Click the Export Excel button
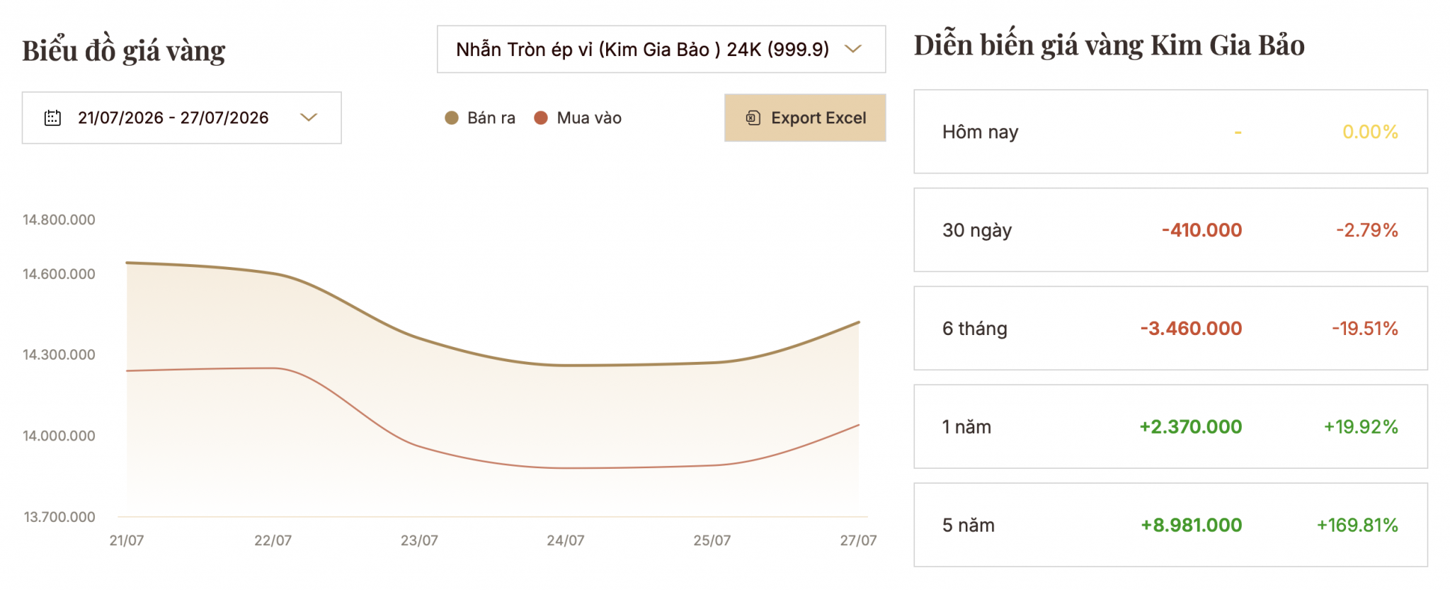 tap(805, 118)
